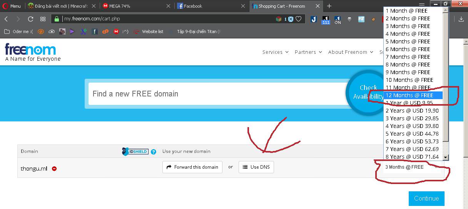This screenshot has height=209, width=468.
Task: Open the purple play arrow bookmark
Action: click(72, 32)
